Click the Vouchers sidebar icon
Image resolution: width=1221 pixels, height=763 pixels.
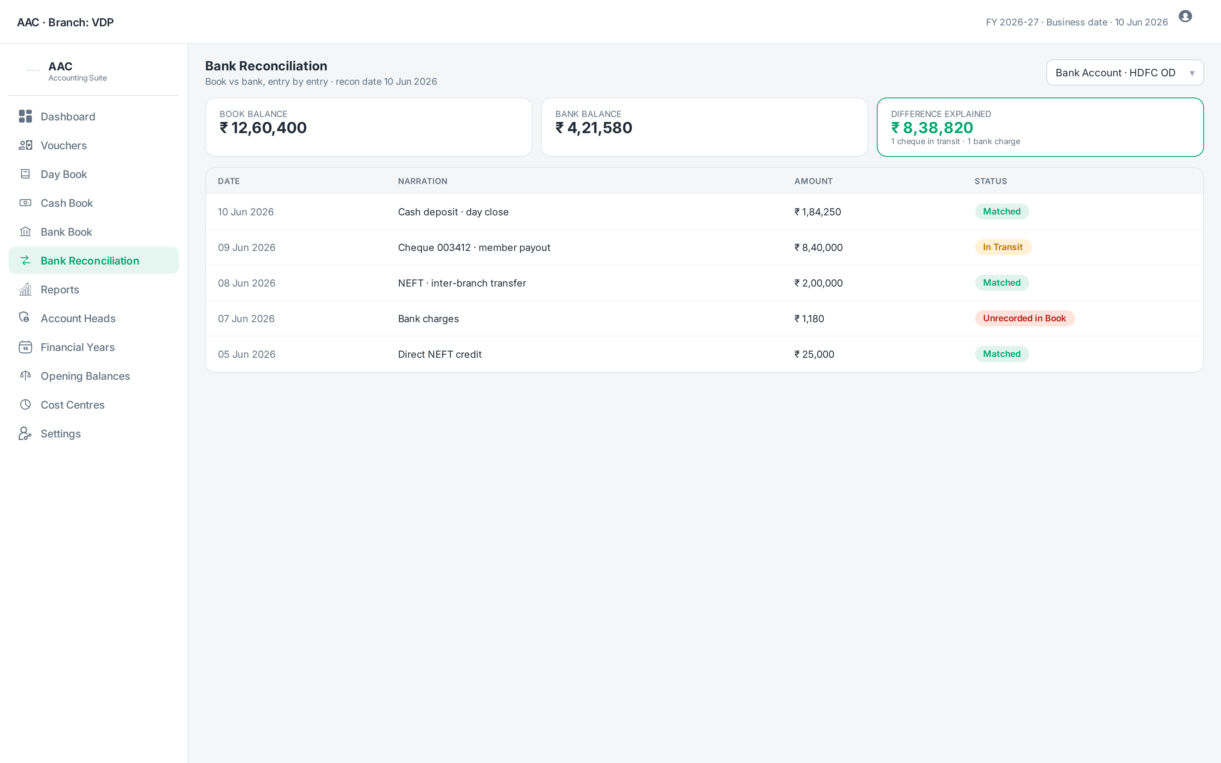(25, 145)
